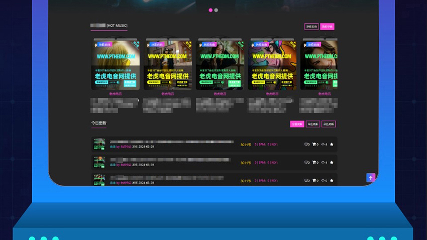Click the first track's small cover thumbnail
This screenshot has height=240, width=427.
coord(99,145)
